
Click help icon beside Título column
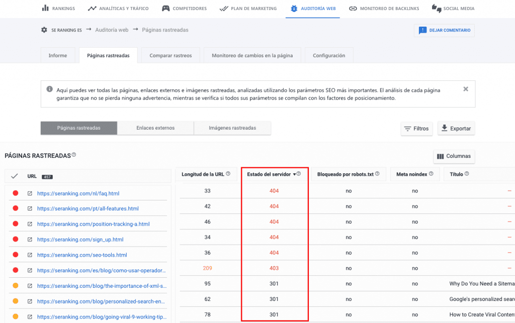(467, 174)
